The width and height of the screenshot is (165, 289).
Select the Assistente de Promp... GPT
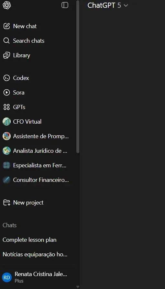point(37,136)
